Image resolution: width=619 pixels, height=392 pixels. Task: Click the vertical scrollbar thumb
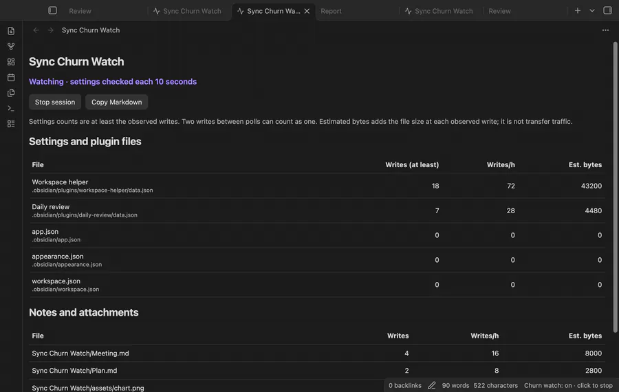615,187
